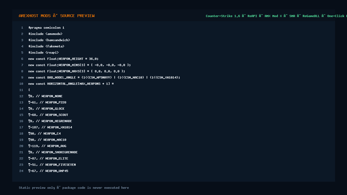Click the '-187, // WEAPON_XM1014' entry
347x195 pixels.
50,127
